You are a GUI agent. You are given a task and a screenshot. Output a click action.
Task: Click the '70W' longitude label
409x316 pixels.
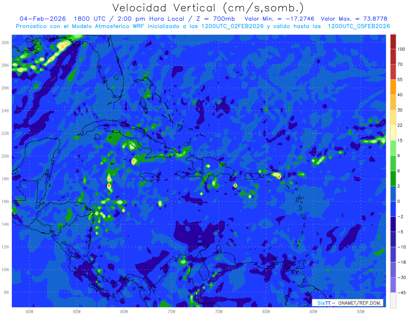tap(219, 312)
